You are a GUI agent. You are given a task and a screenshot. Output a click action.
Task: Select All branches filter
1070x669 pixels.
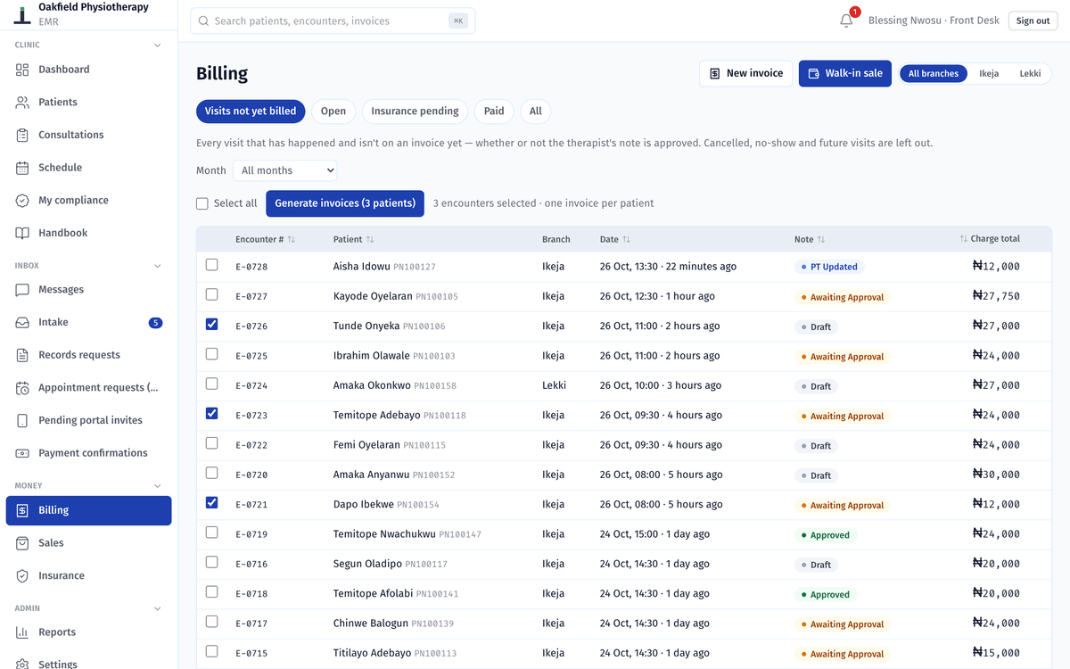pos(934,74)
